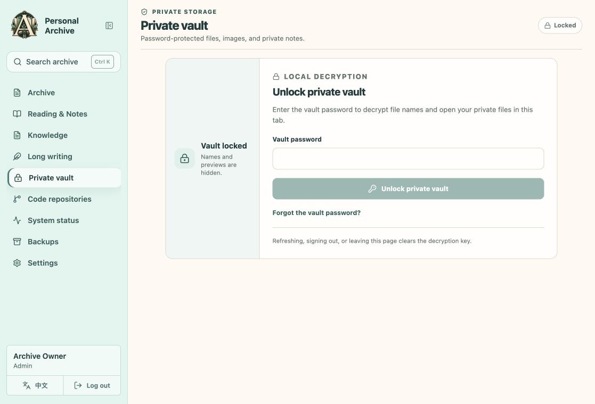Click the Archive document icon
This screenshot has height=404, width=595.
(x=17, y=93)
